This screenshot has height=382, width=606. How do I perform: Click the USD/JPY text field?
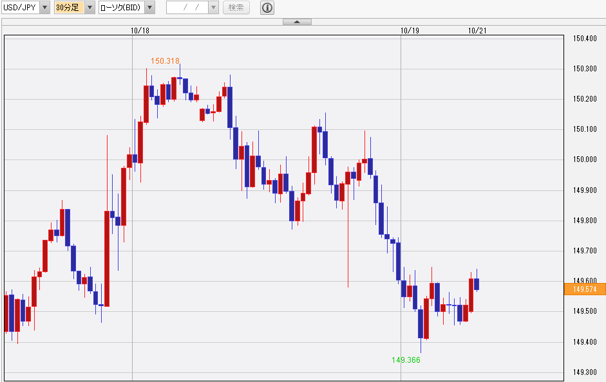click(x=21, y=7)
